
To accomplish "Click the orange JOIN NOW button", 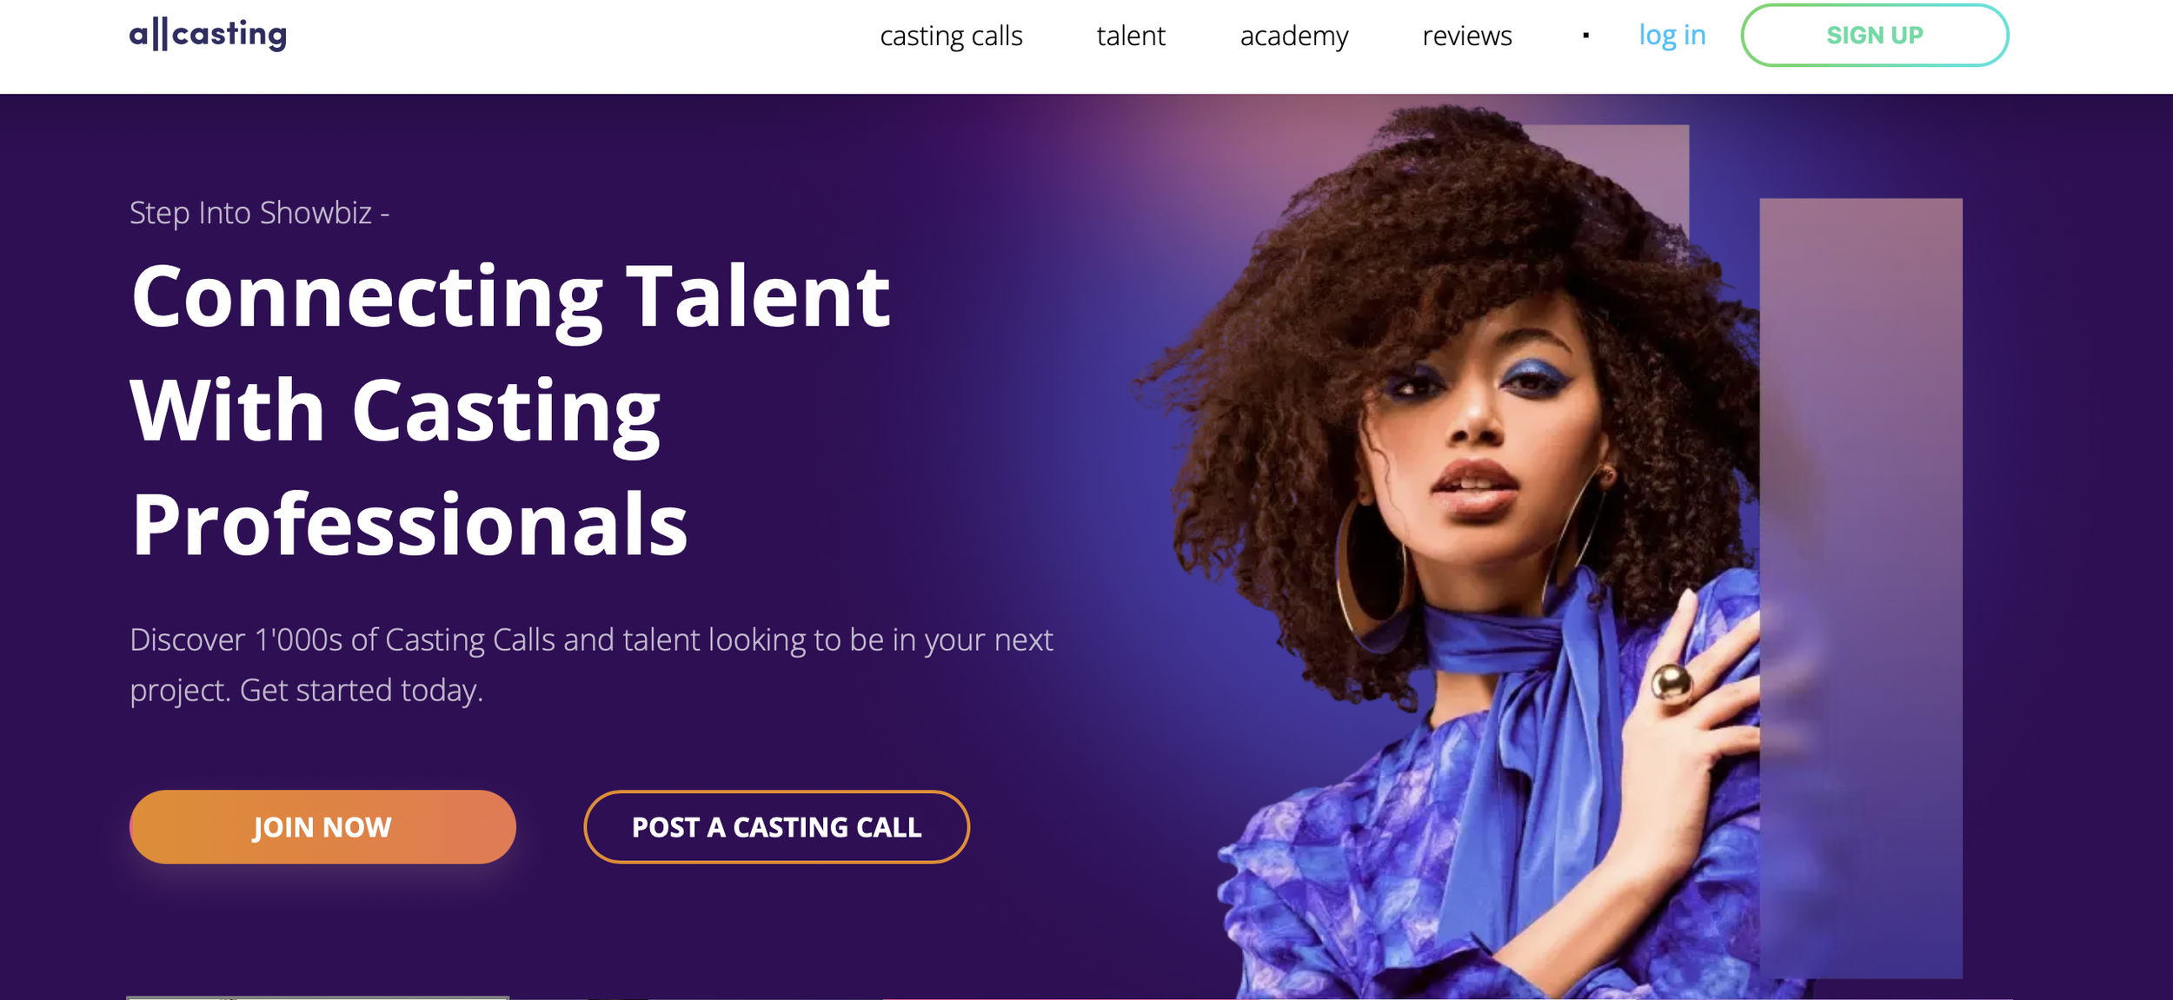I will point(322,826).
